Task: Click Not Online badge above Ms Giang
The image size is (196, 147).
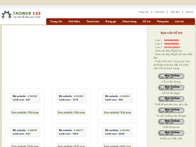Action: [171, 76]
